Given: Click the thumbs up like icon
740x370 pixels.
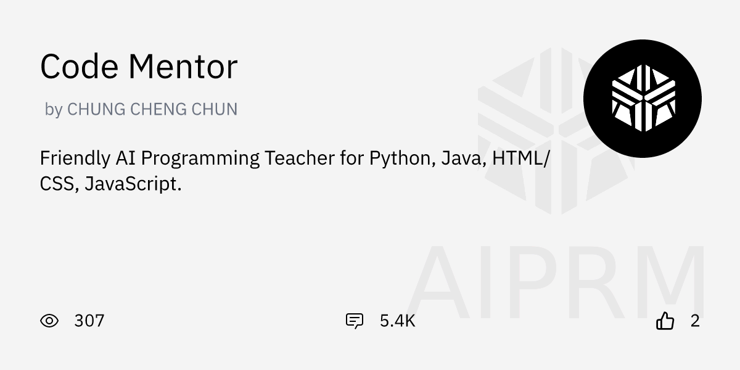Looking at the screenshot, I should click(x=665, y=321).
